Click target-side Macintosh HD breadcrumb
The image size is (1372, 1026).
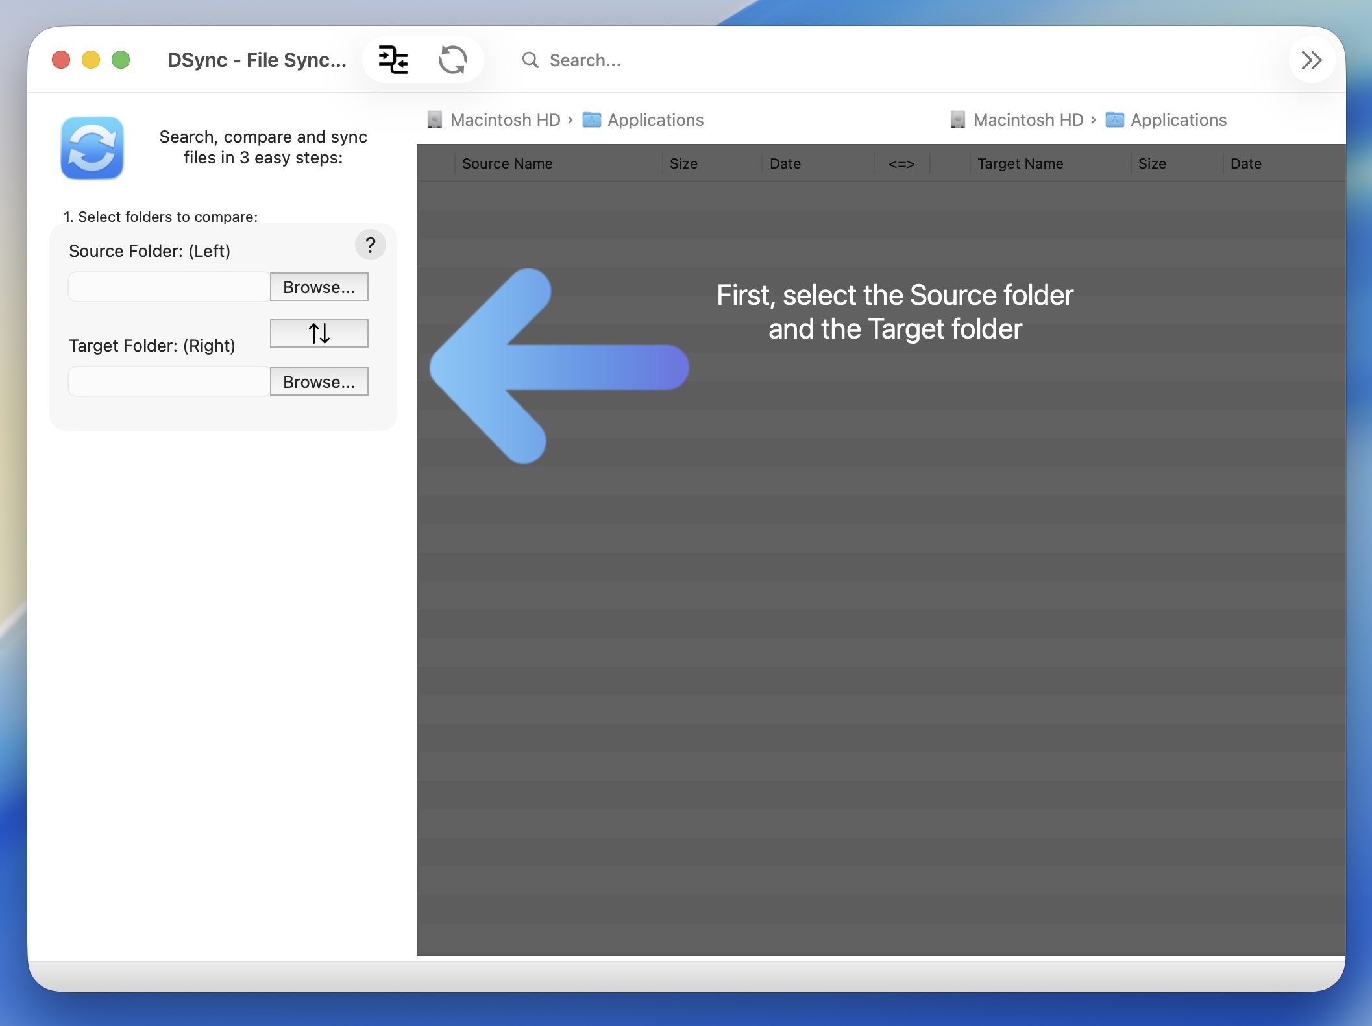pos(1027,120)
